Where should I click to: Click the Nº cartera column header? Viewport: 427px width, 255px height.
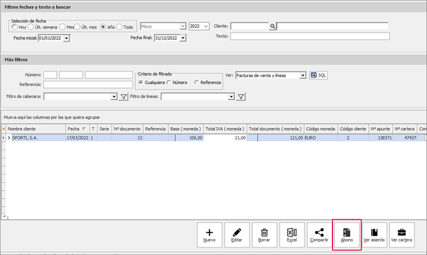click(405, 129)
